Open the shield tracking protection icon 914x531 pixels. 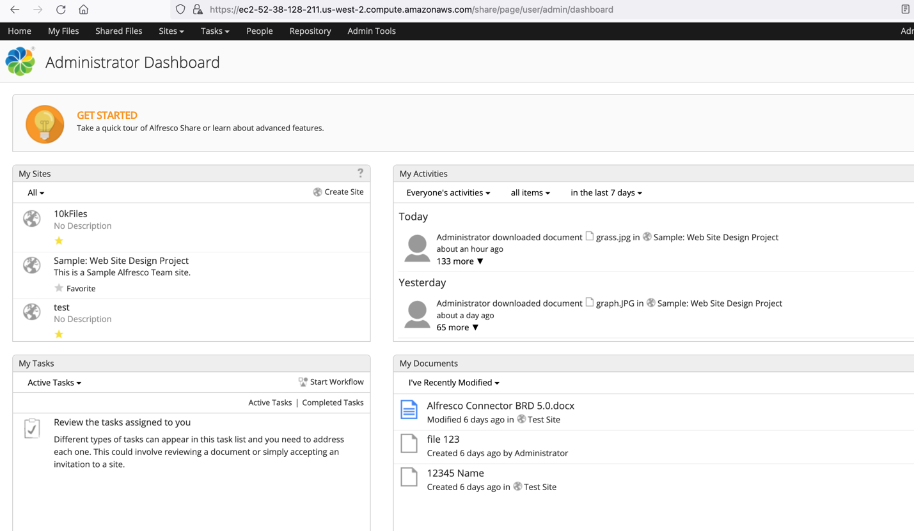coord(180,10)
